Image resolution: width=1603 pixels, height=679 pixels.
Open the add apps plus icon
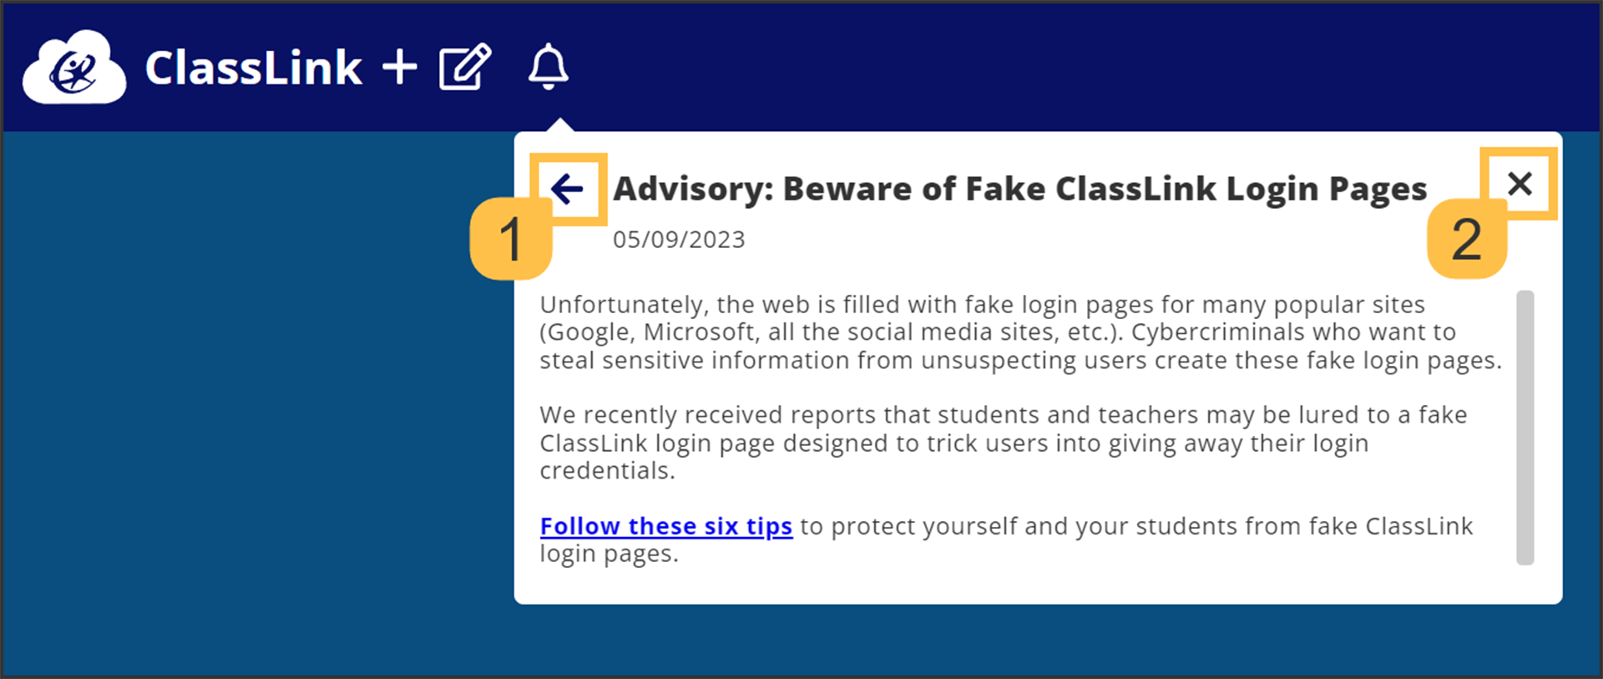[x=400, y=67]
